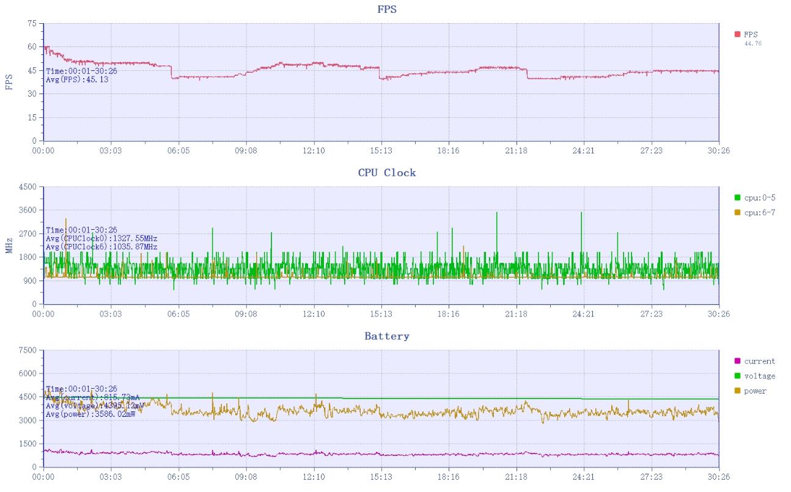Screen dimensions: 791x492
Task: Click the Avg(CPUClock6):1035.87MHz annotation
Action: (101, 246)
